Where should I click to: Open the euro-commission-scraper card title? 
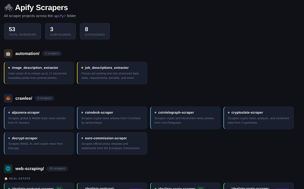point(106,138)
